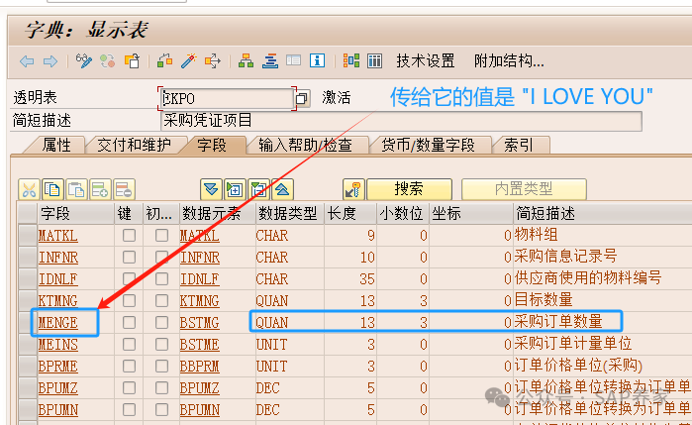Toggle the initial-values checkbox for IDNLF

(x=161, y=278)
